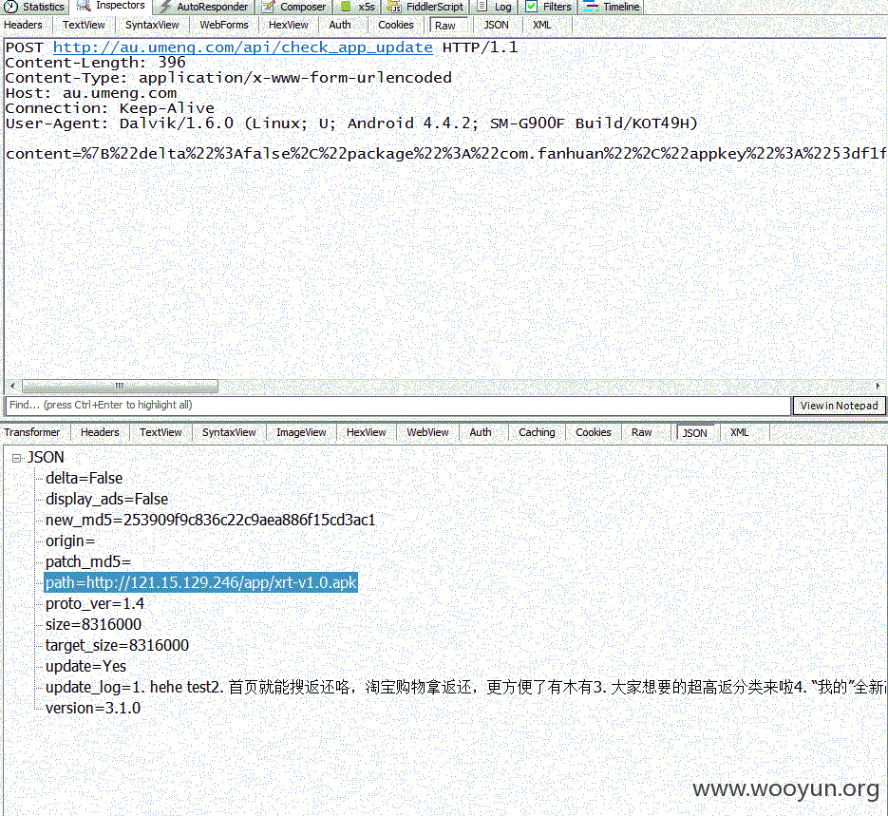Select the origin= tree node
The width and height of the screenshot is (888, 816).
point(70,541)
